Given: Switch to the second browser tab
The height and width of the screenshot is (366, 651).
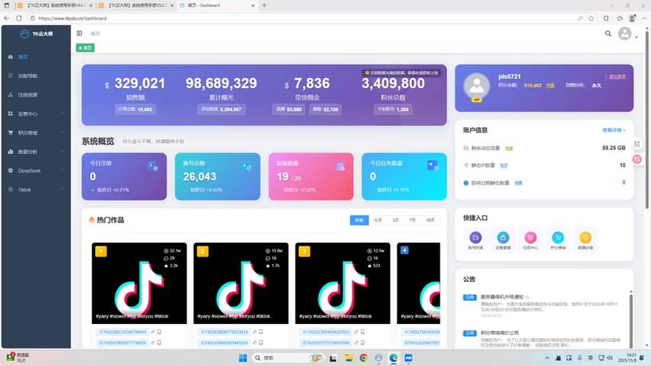Looking at the screenshot, I should click(135, 5).
